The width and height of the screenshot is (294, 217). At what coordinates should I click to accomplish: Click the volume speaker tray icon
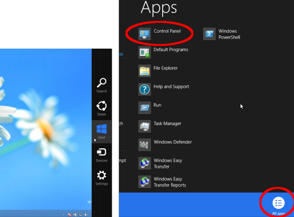[x=86, y=215]
